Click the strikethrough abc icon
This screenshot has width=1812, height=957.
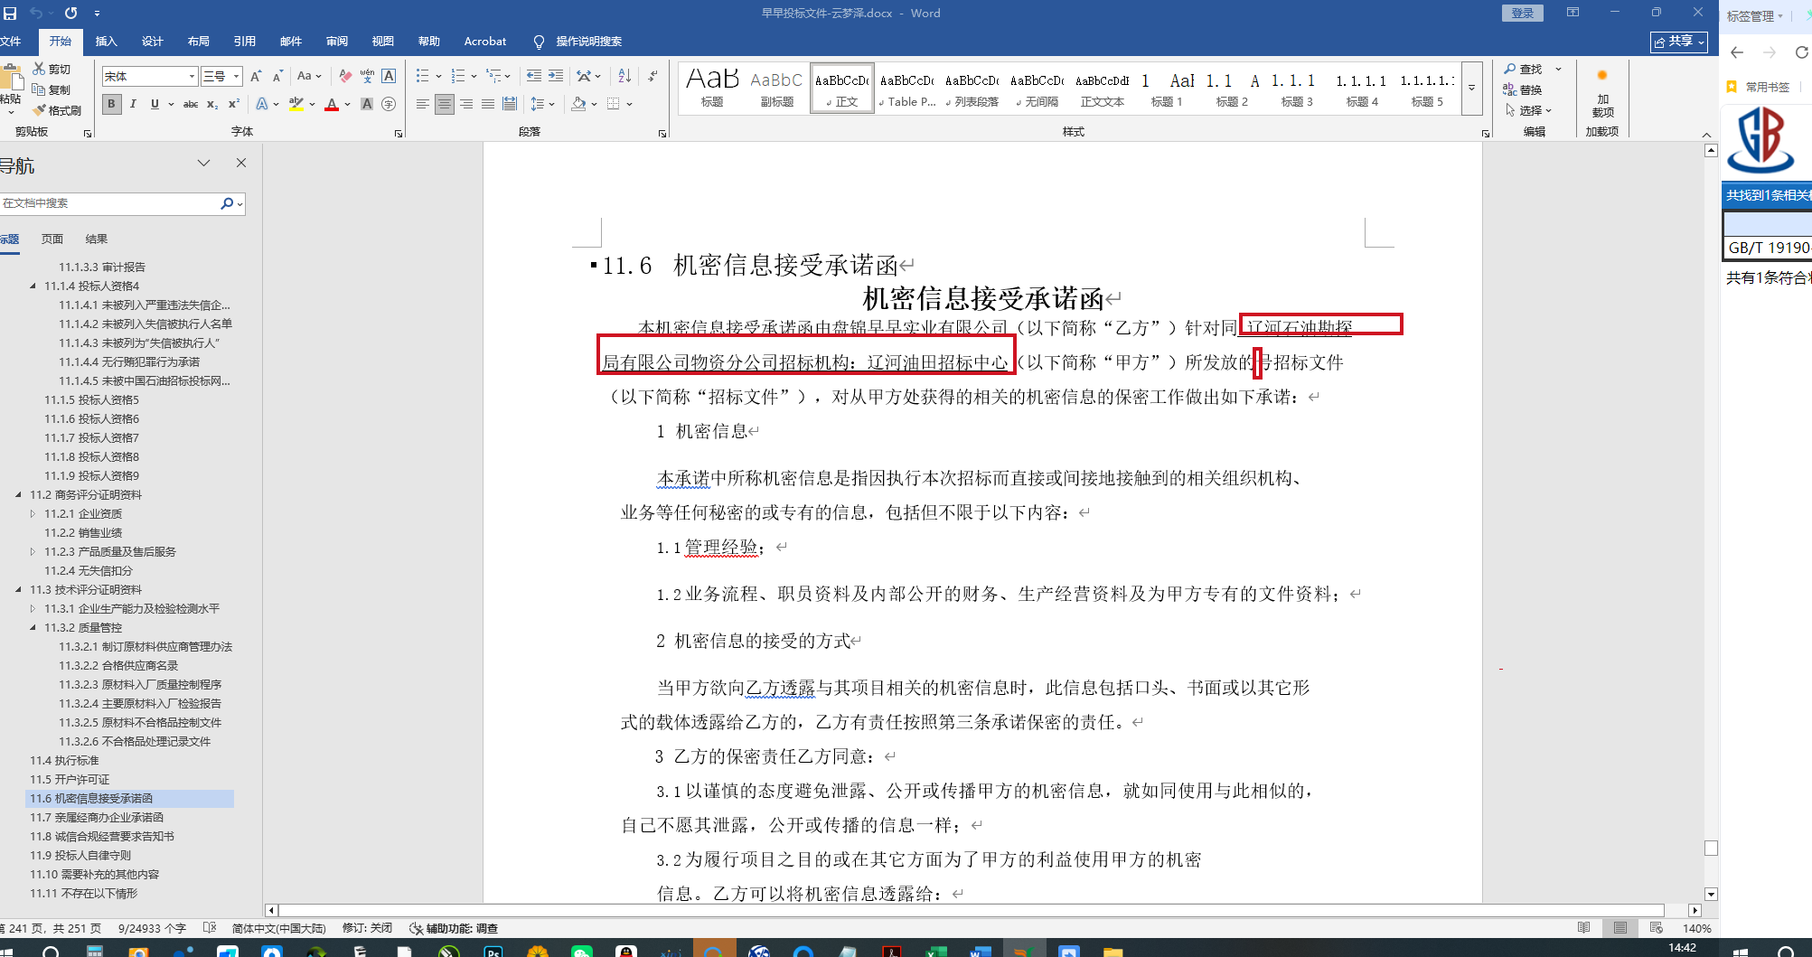(191, 104)
